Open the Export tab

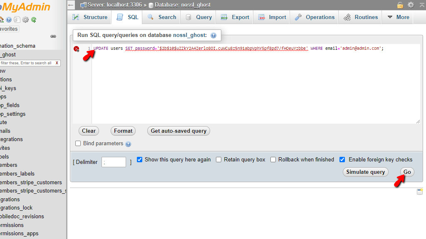pos(235,17)
